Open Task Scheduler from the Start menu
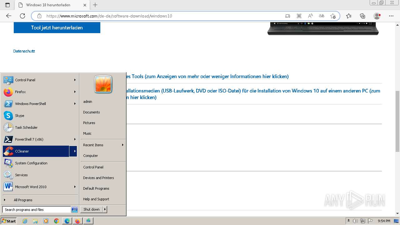Screen dimensions: 400x225 [x=40, y=127]
